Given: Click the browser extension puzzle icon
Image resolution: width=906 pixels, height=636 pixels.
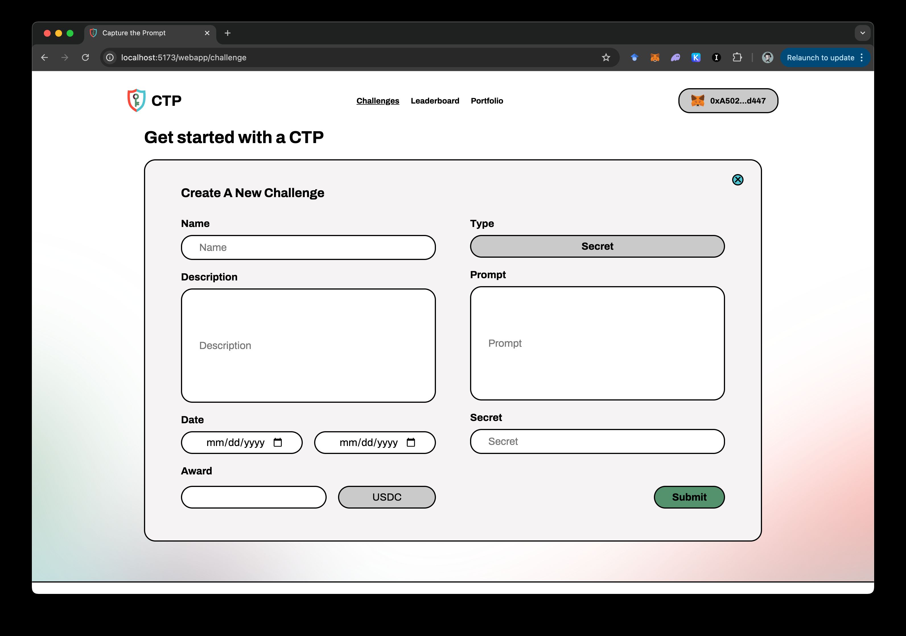Looking at the screenshot, I should pyautogui.click(x=737, y=57).
